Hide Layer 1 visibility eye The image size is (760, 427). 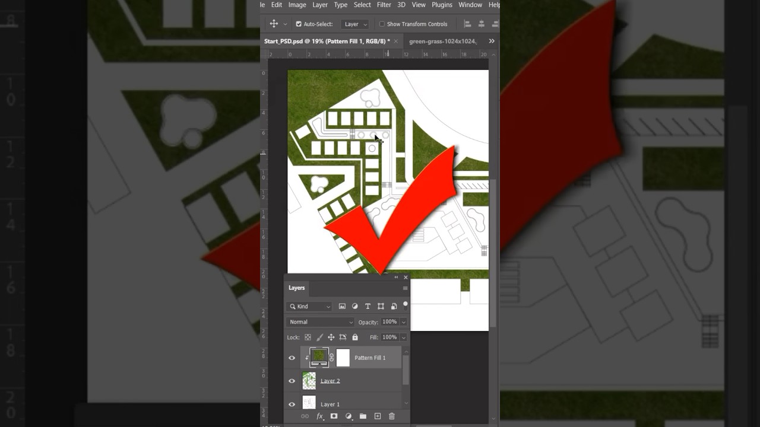[292, 404]
